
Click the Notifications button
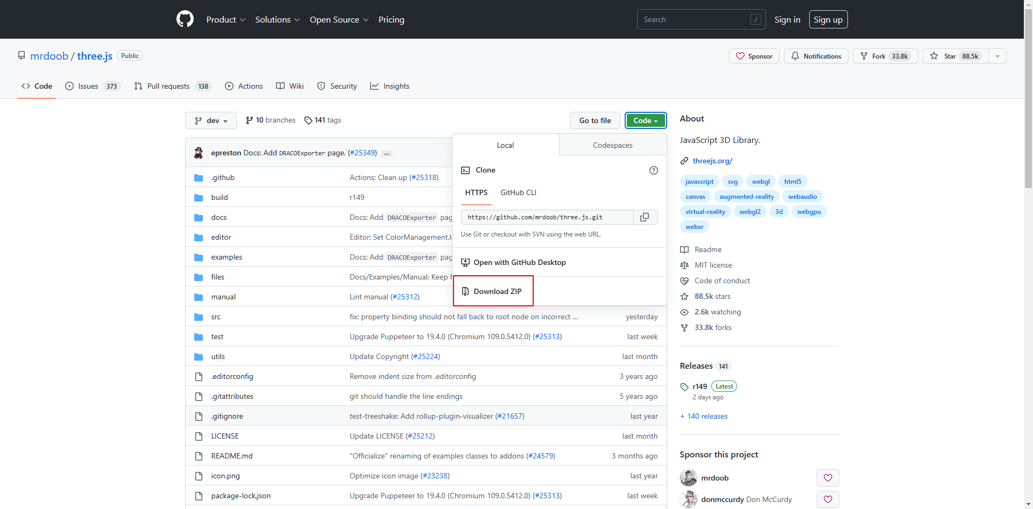click(x=816, y=56)
